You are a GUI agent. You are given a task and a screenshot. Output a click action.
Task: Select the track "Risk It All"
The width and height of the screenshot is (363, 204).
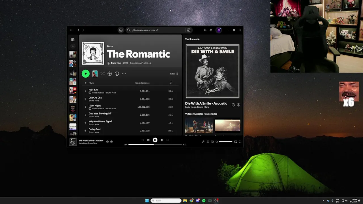click(x=93, y=90)
